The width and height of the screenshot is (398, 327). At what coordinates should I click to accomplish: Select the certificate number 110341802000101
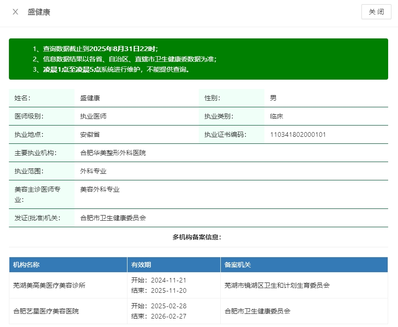point(298,134)
